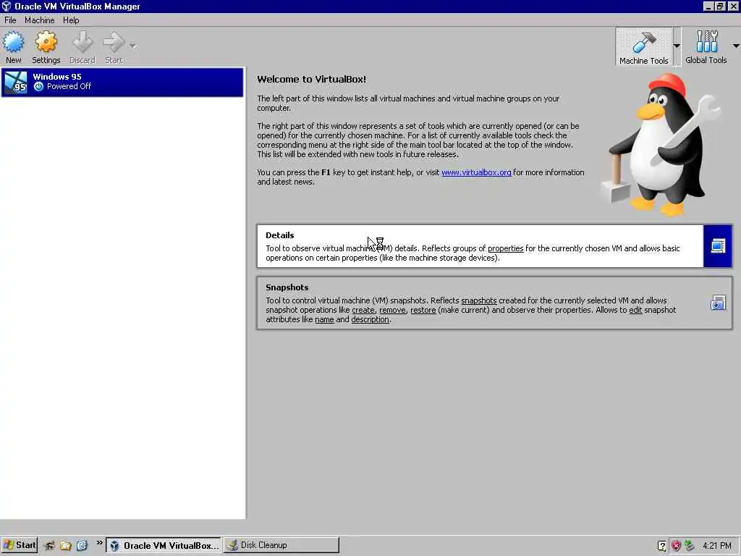Click the remove link in Snapshots
The width and height of the screenshot is (741, 556).
[392, 310]
